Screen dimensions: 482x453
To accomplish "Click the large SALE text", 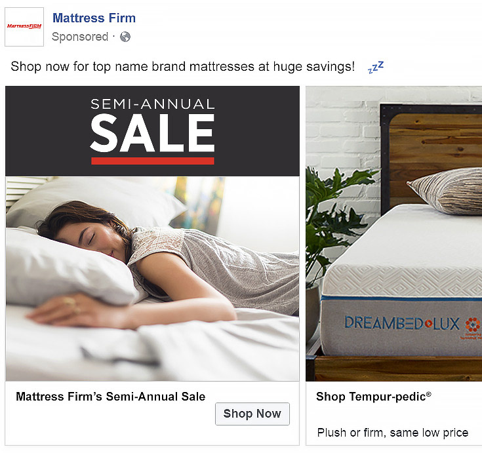I will (x=152, y=133).
